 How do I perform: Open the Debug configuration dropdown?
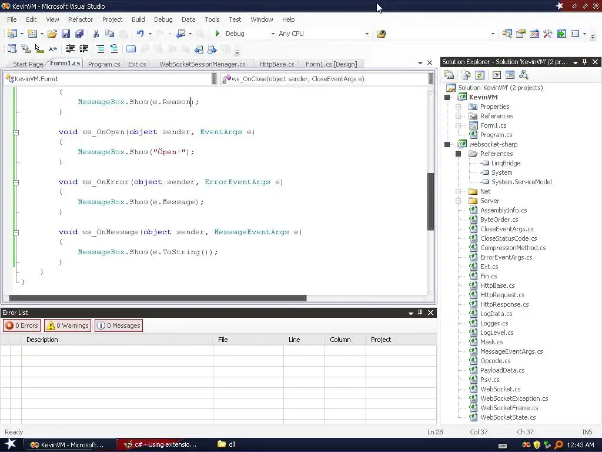tap(273, 34)
